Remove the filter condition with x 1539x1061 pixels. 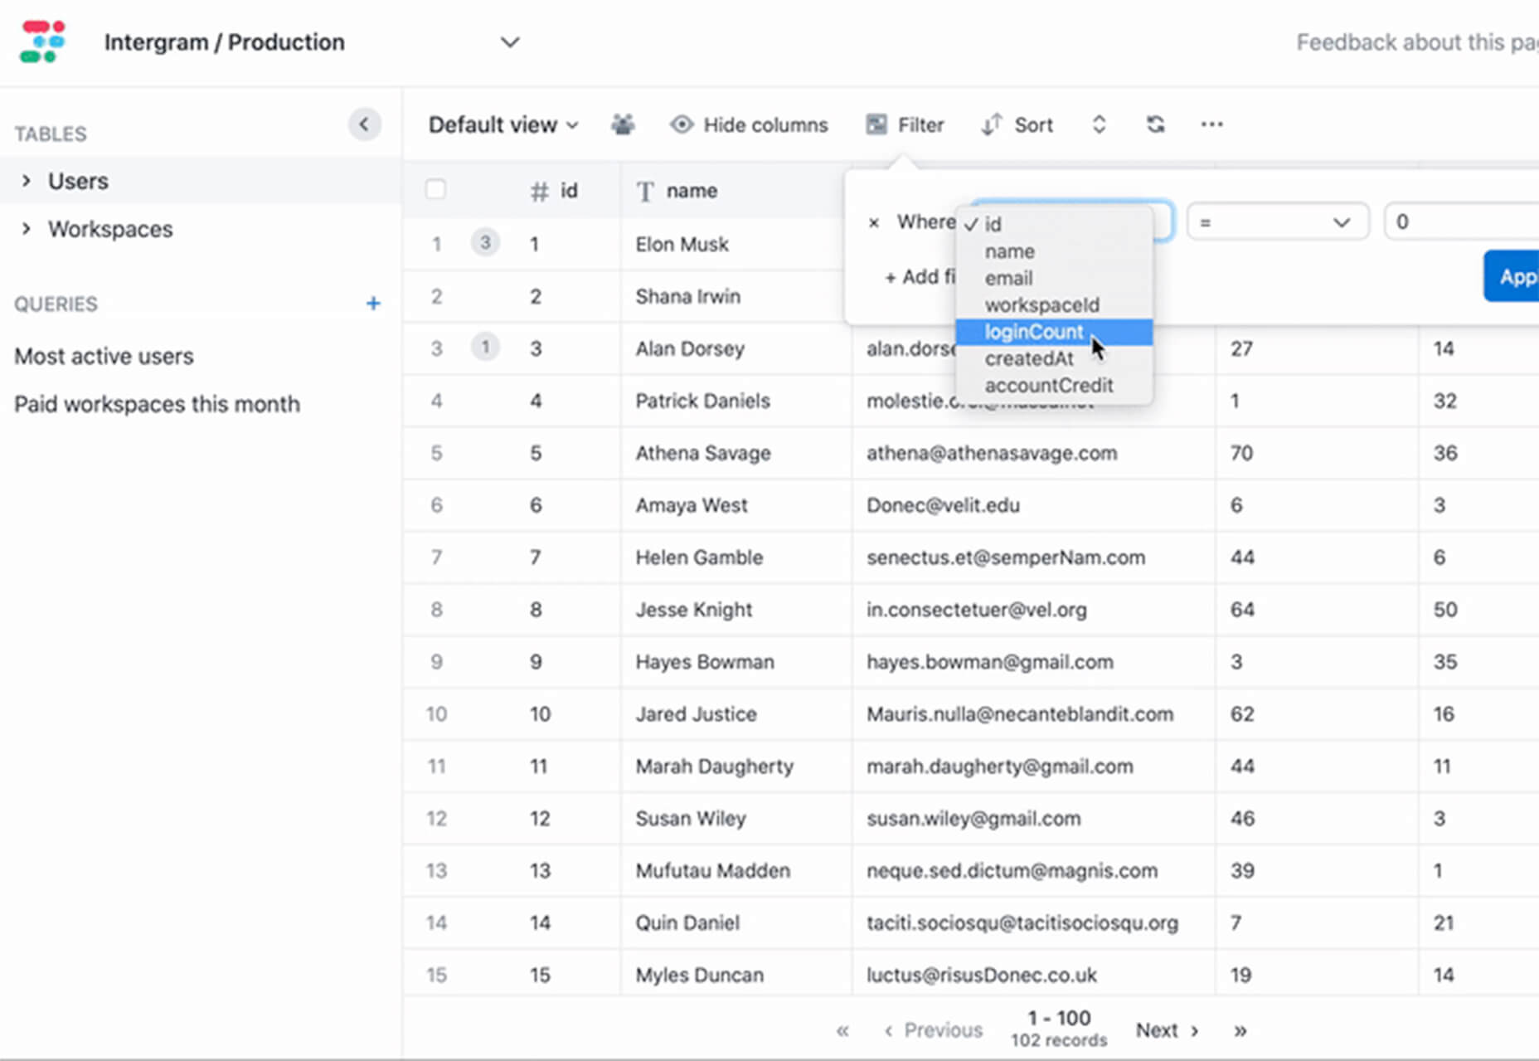click(873, 222)
